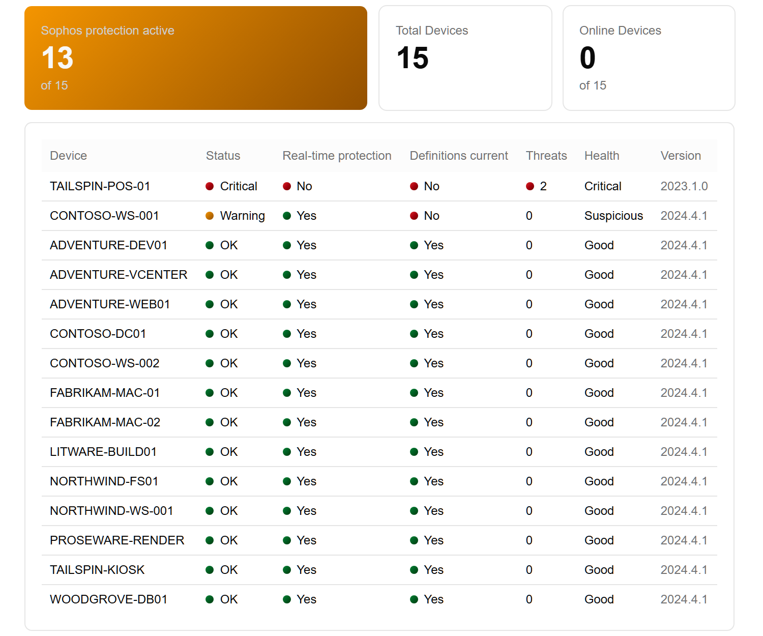
Task: Click the orange Warning status of CONTOSO-WS-001
Action: tap(235, 216)
